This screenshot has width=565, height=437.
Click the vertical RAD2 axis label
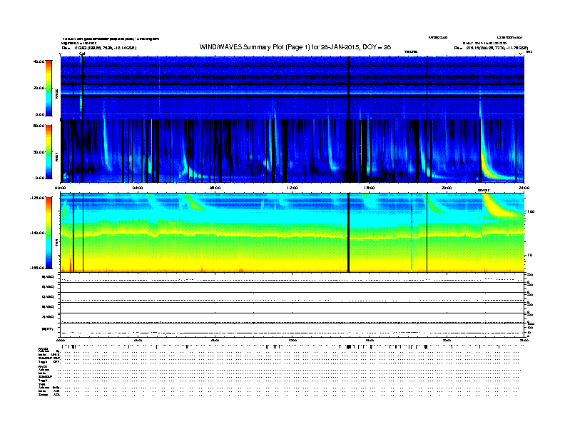56,94
